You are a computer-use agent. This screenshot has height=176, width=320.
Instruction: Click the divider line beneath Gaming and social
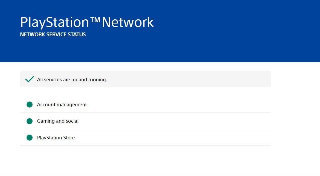[x=145, y=129]
